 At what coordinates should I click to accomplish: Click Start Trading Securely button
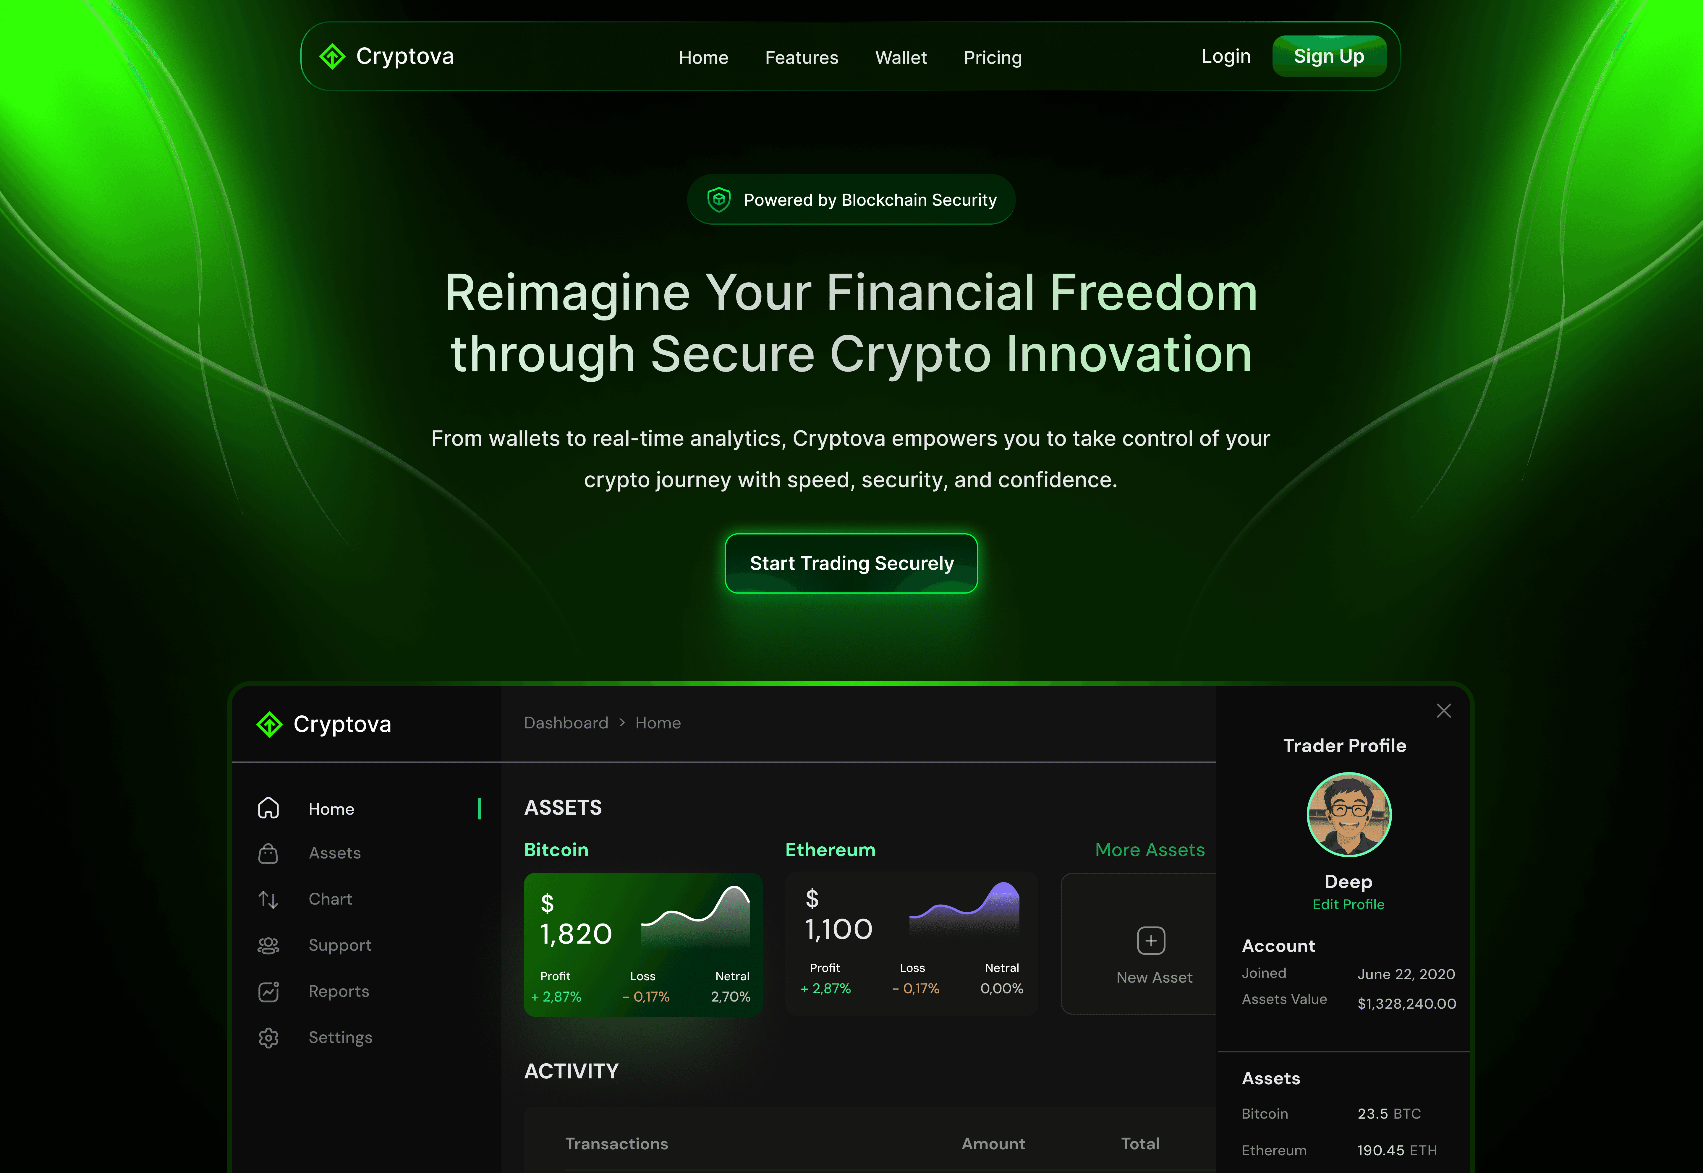coord(851,563)
